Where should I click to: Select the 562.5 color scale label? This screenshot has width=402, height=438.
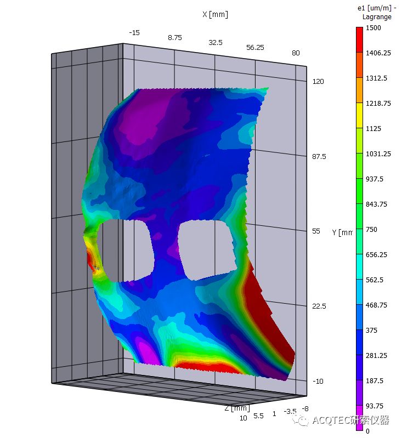pyautogui.click(x=375, y=280)
